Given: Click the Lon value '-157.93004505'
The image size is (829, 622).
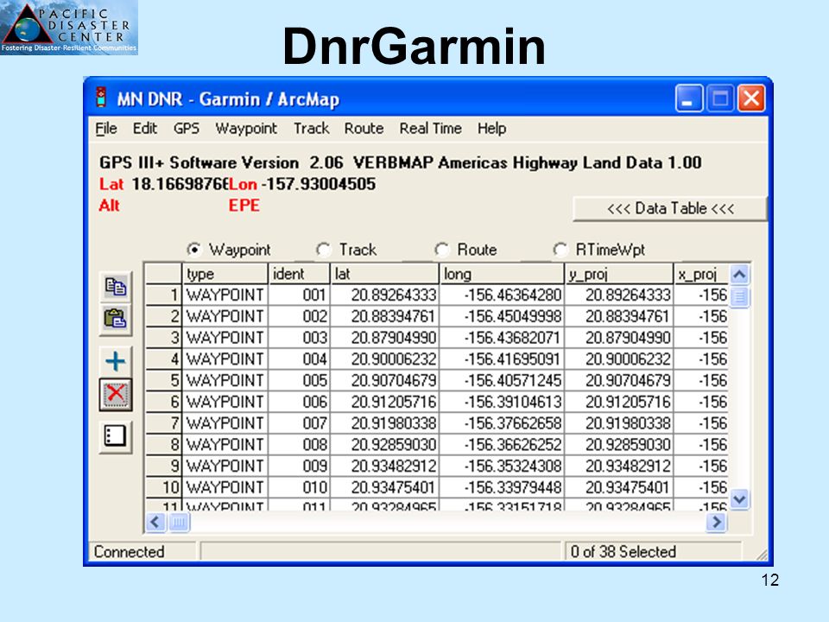Looking at the screenshot, I should coord(319,184).
